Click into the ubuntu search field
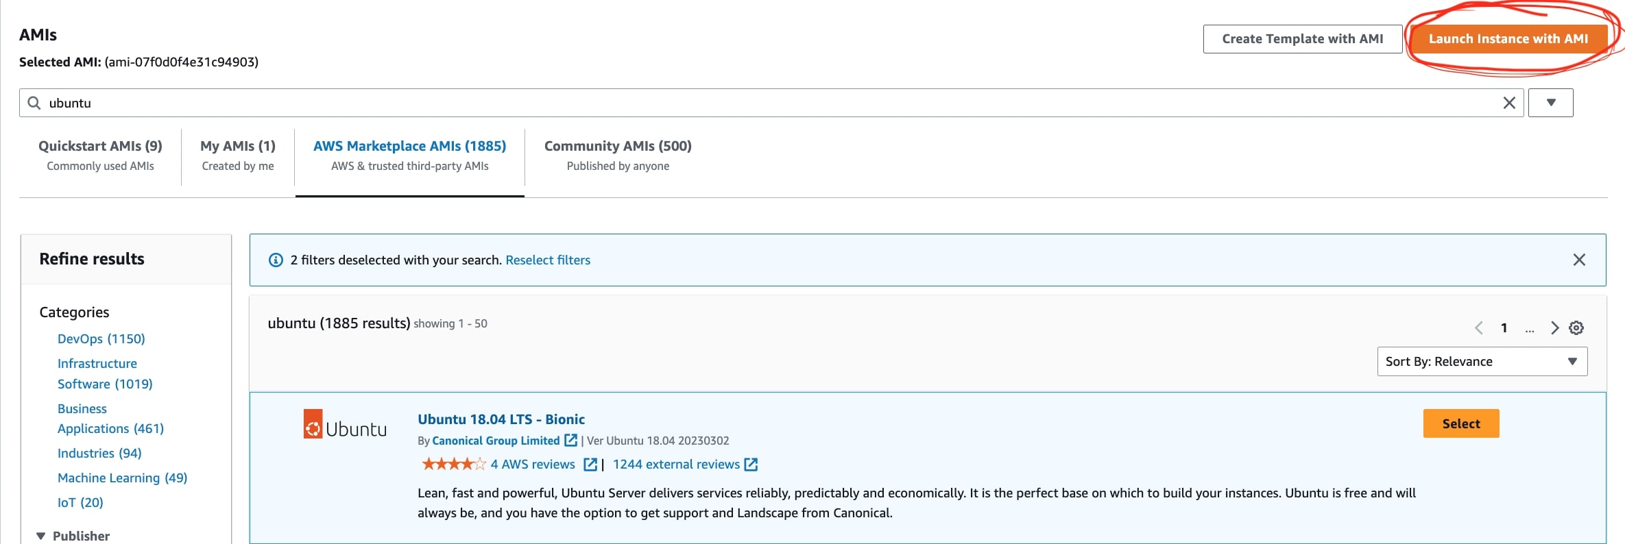The height and width of the screenshot is (544, 1625). 754,103
